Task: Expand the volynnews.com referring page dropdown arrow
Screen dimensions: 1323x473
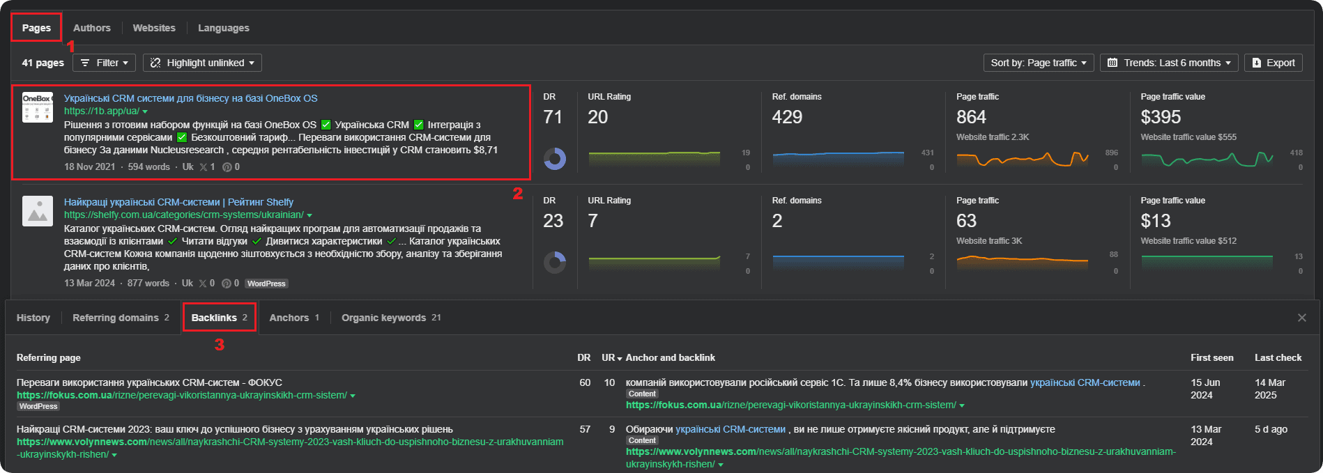Action: coord(114,455)
